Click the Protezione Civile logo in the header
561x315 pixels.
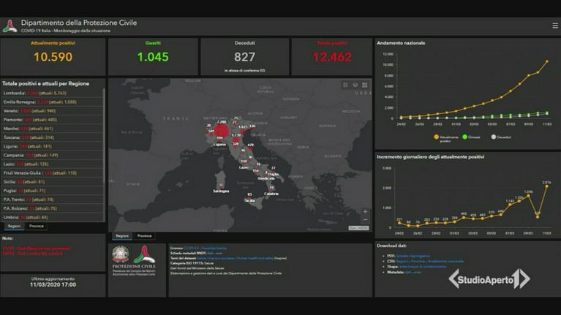tap(10, 26)
